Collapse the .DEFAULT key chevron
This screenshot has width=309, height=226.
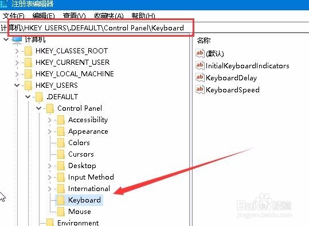[x=28, y=97]
